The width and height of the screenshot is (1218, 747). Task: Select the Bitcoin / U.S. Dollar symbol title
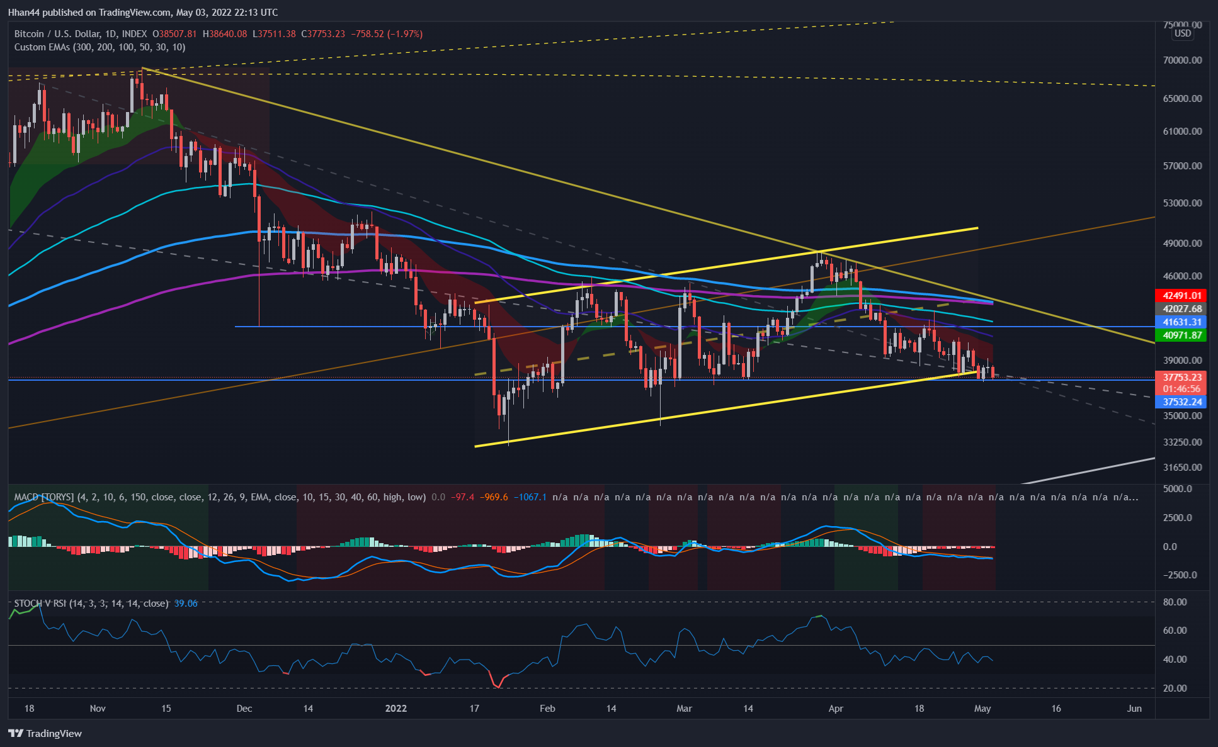[81, 34]
